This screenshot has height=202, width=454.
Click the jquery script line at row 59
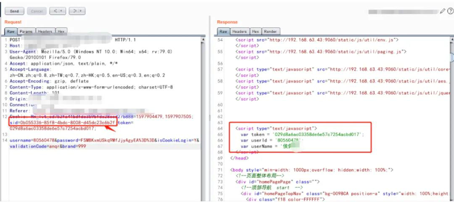pyautogui.click(x=343, y=93)
